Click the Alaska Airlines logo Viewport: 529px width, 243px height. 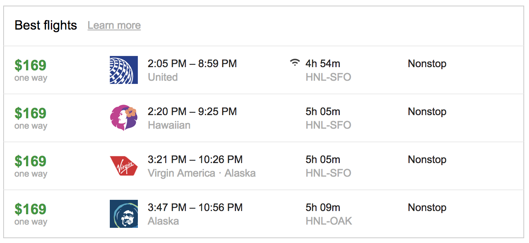[x=124, y=214]
